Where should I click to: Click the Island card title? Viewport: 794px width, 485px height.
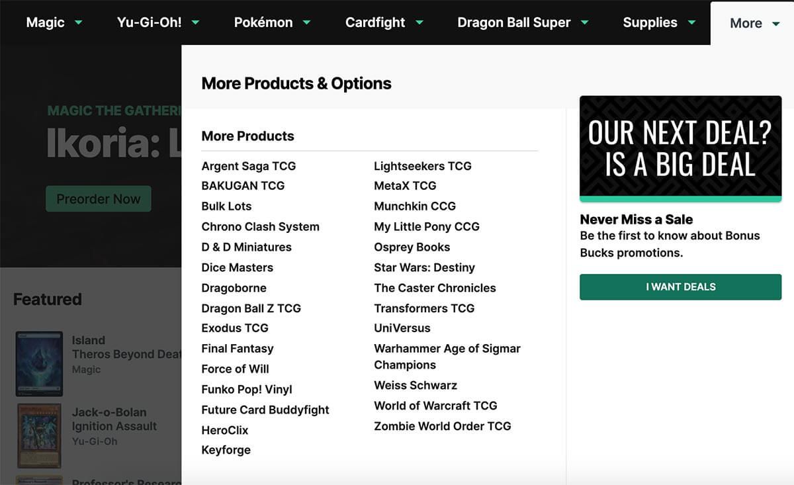click(x=89, y=341)
